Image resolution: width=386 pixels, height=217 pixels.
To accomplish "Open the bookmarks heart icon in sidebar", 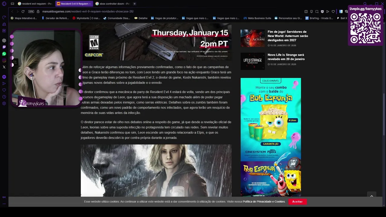I will point(4,90).
